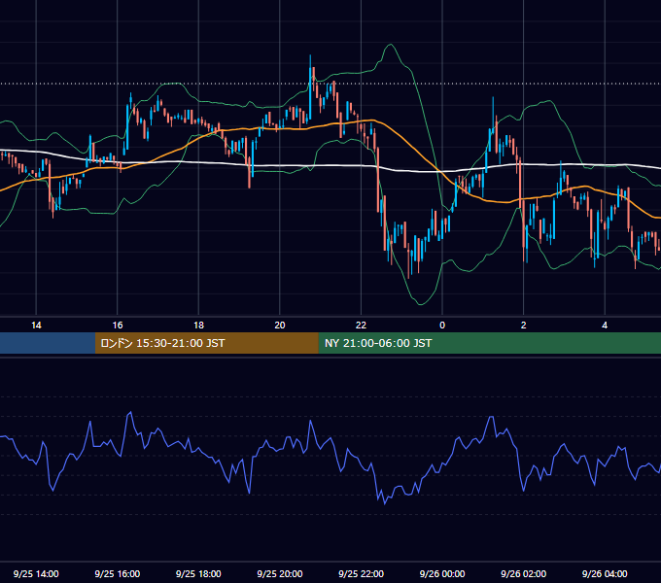Click the 9/26 00:00 time label
The width and height of the screenshot is (661, 583).
(x=442, y=573)
